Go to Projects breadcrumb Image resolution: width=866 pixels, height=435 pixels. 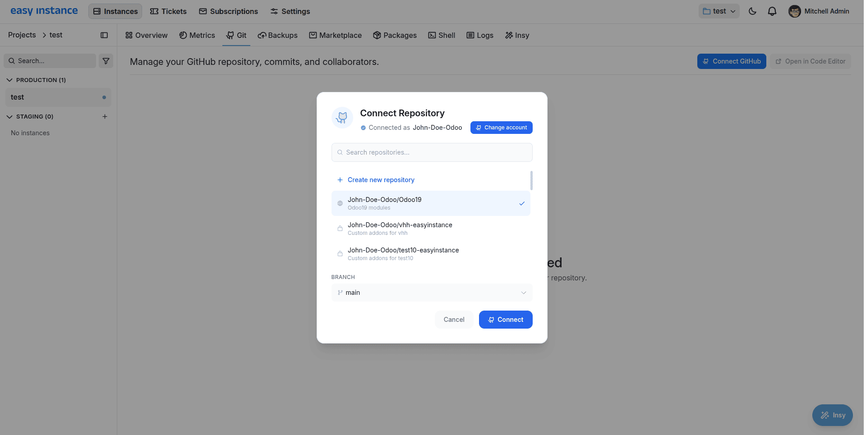click(22, 35)
